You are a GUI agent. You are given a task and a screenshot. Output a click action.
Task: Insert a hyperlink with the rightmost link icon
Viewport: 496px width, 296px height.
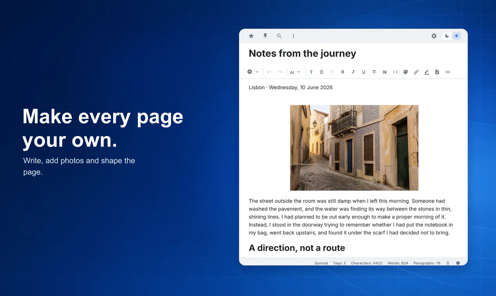point(448,72)
